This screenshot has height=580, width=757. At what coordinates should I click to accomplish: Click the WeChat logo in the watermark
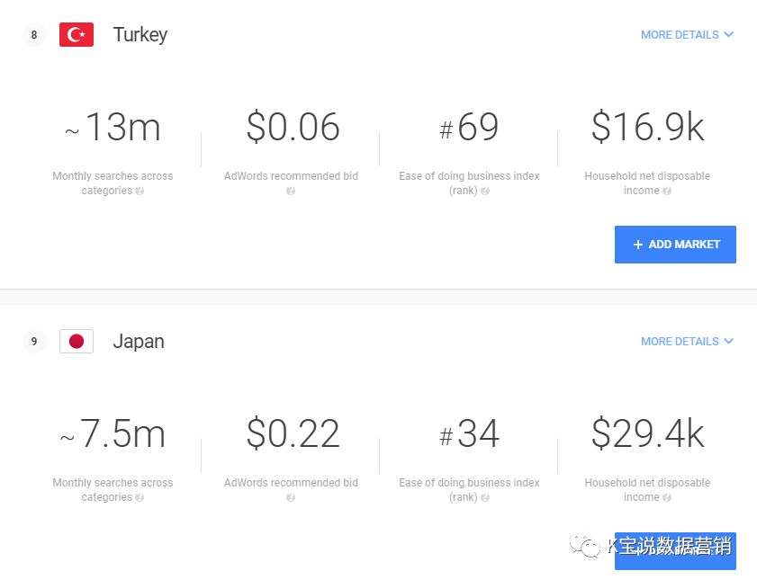click(586, 545)
